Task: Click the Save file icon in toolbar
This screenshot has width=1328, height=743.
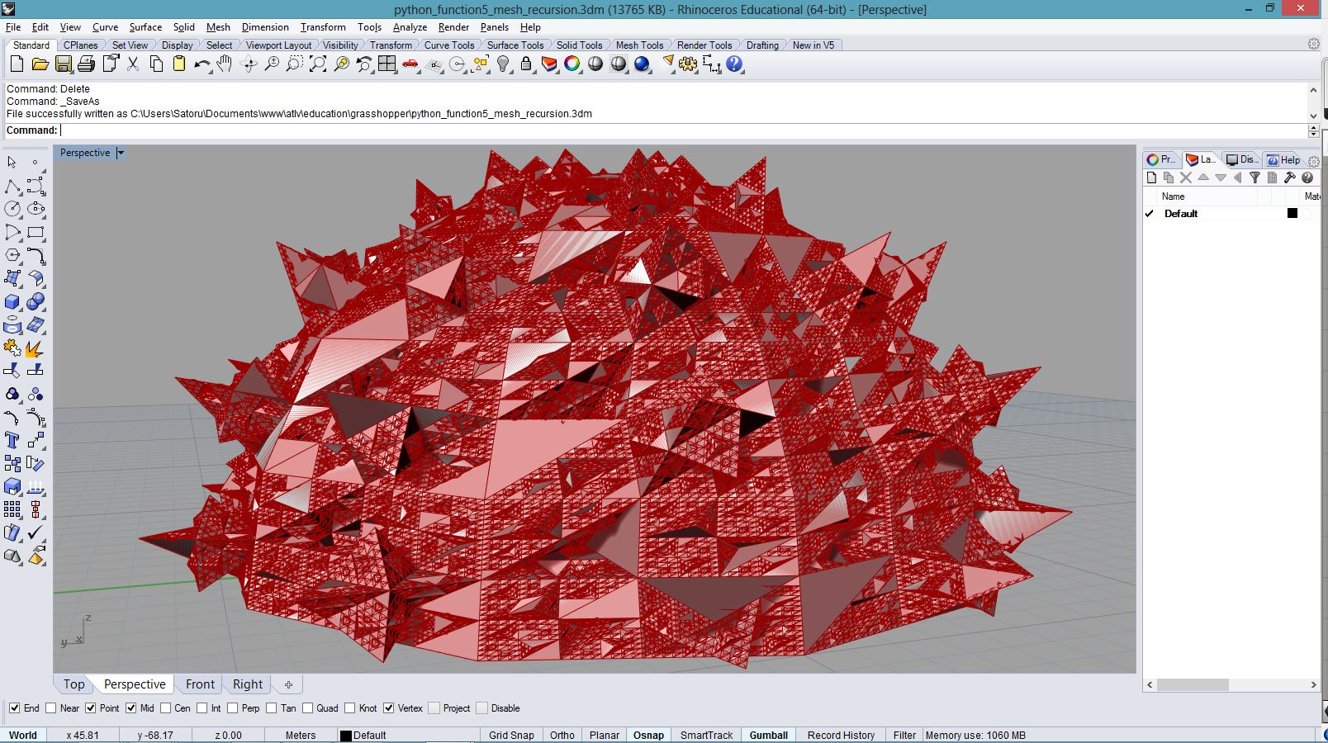Action: (x=63, y=64)
